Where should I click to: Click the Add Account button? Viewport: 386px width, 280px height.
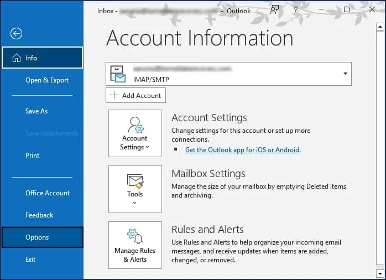[x=135, y=95]
